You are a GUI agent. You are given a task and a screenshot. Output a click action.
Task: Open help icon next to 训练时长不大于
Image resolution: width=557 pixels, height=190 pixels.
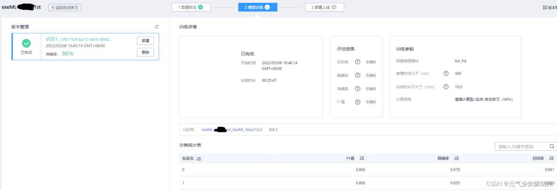(x=446, y=86)
